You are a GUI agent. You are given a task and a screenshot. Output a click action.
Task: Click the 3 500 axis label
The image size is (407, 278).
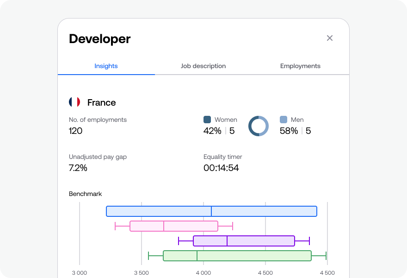[x=142, y=273]
